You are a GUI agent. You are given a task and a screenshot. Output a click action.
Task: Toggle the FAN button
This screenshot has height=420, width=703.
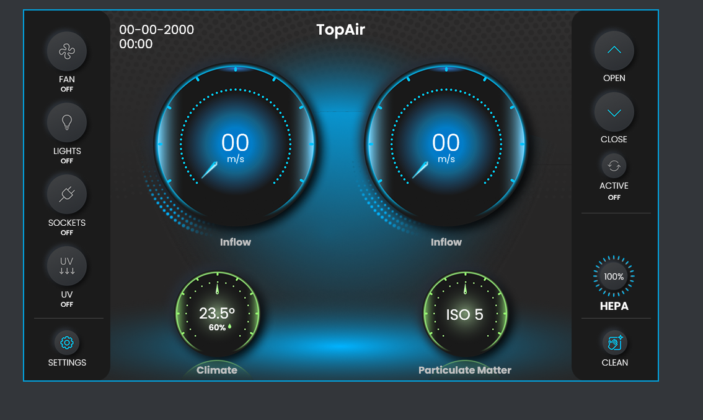(x=67, y=51)
